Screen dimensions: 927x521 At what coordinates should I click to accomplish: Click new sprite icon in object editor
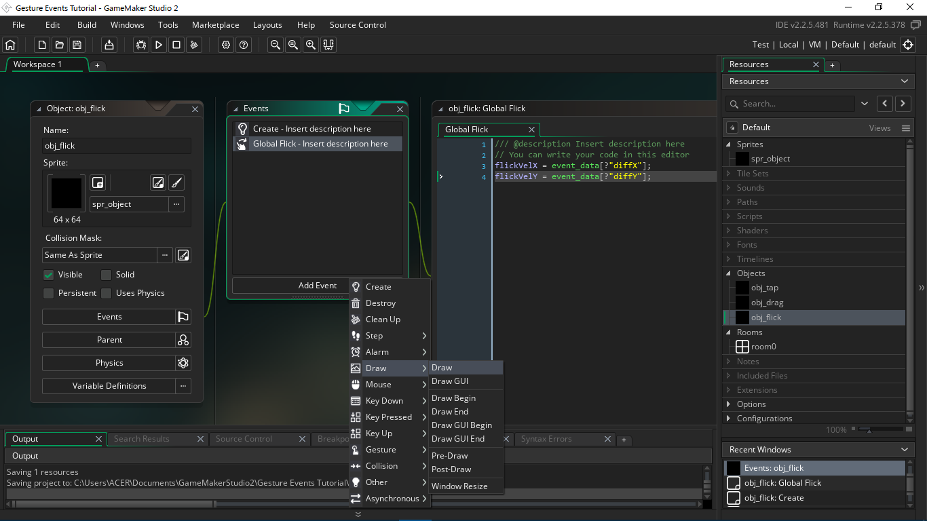pos(98,182)
